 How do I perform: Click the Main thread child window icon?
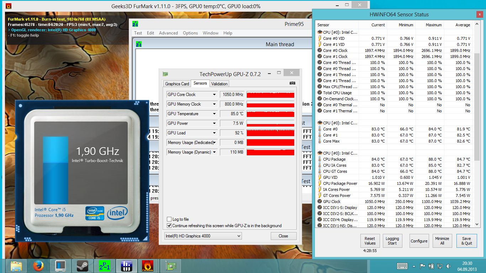[x=139, y=44]
